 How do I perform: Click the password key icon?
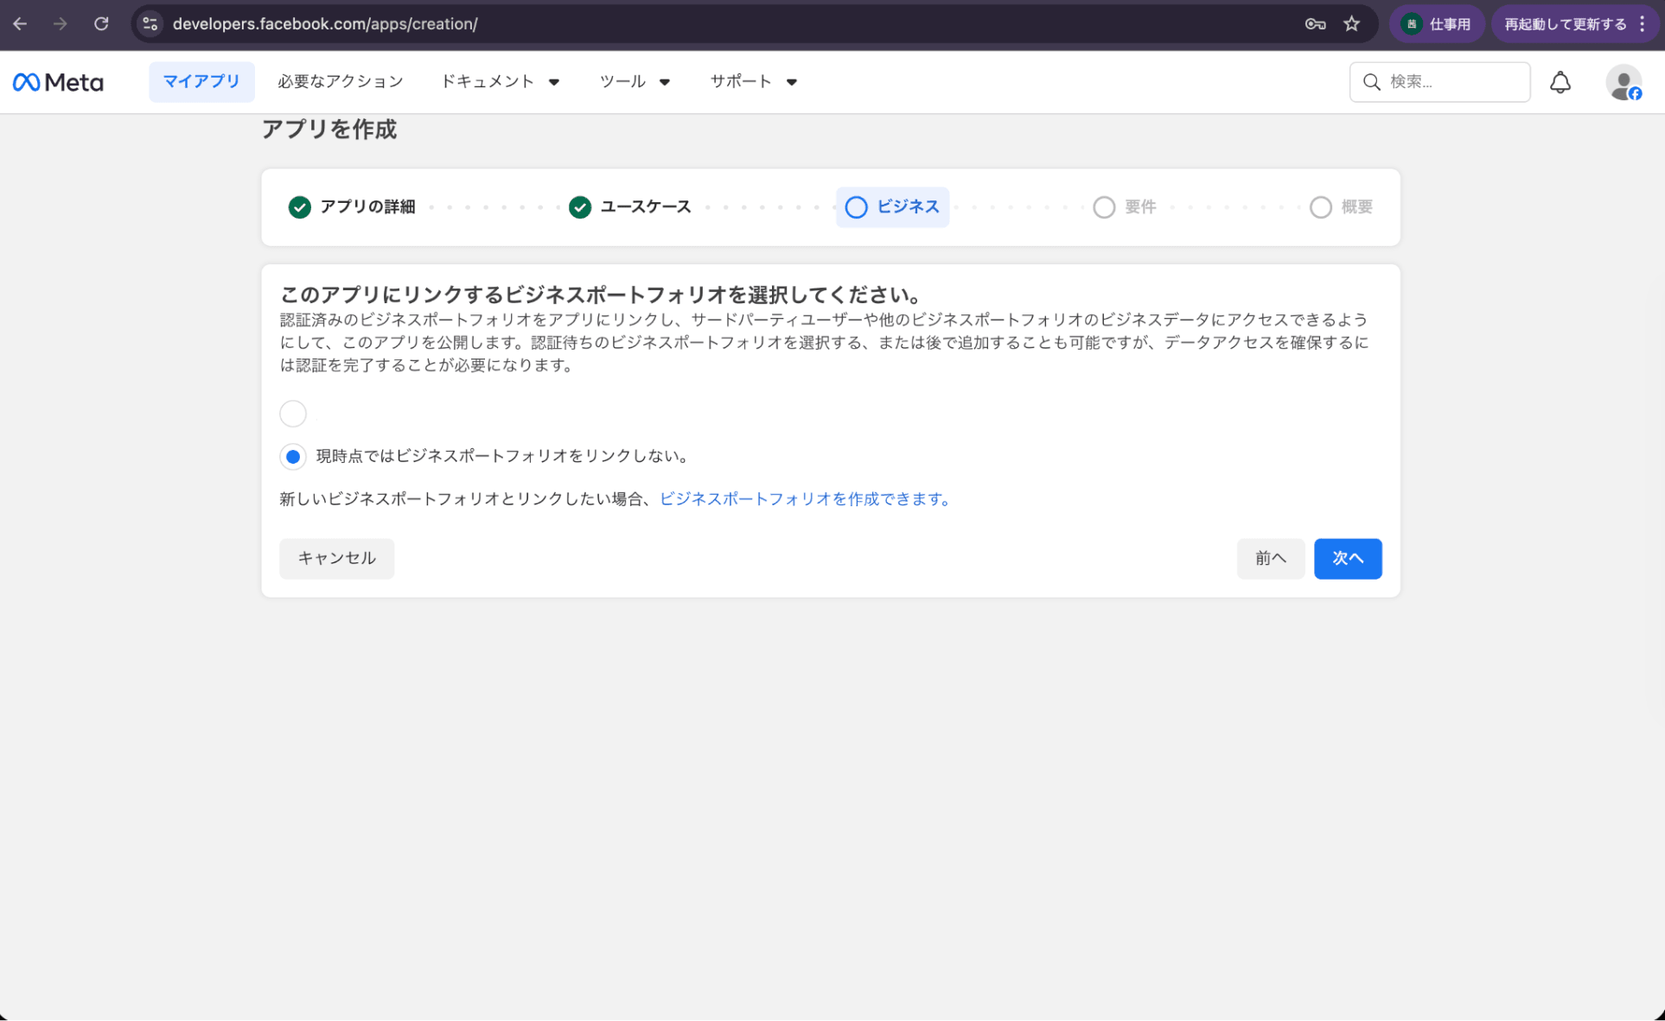tap(1315, 24)
